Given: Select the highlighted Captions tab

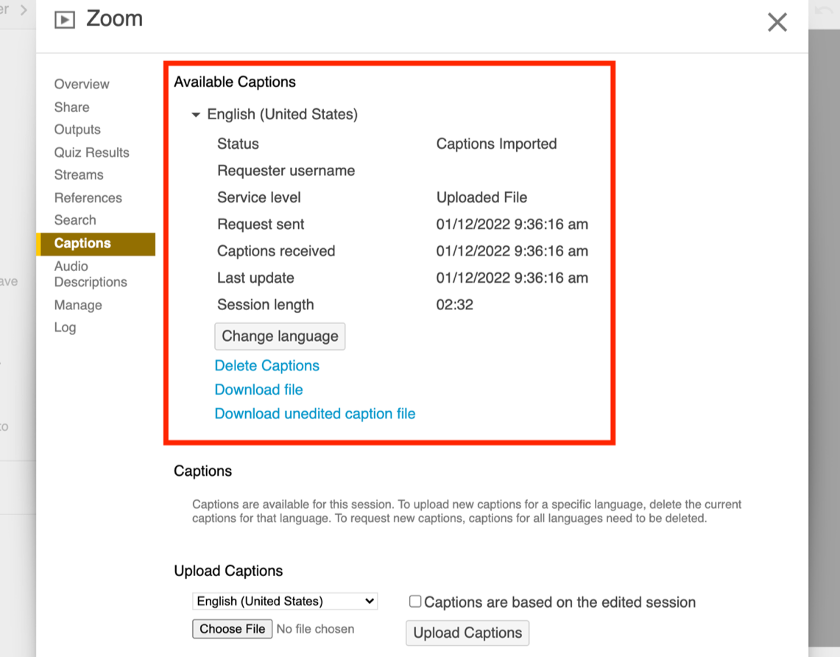Looking at the screenshot, I should [x=96, y=244].
